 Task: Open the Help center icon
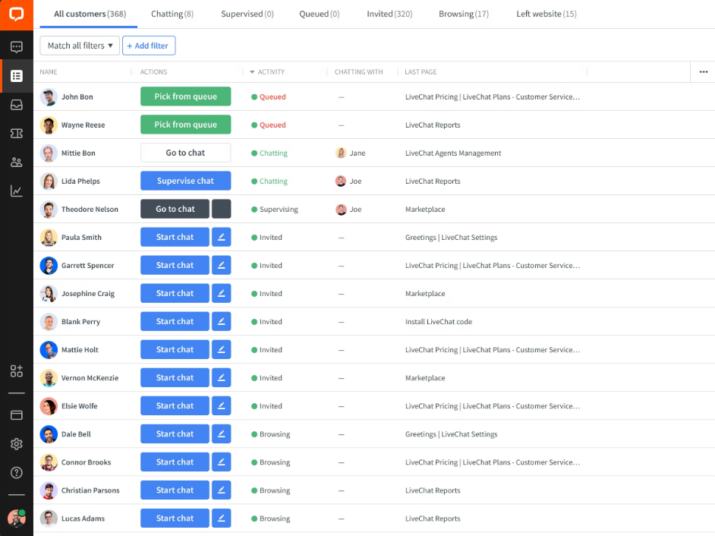coord(17,473)
